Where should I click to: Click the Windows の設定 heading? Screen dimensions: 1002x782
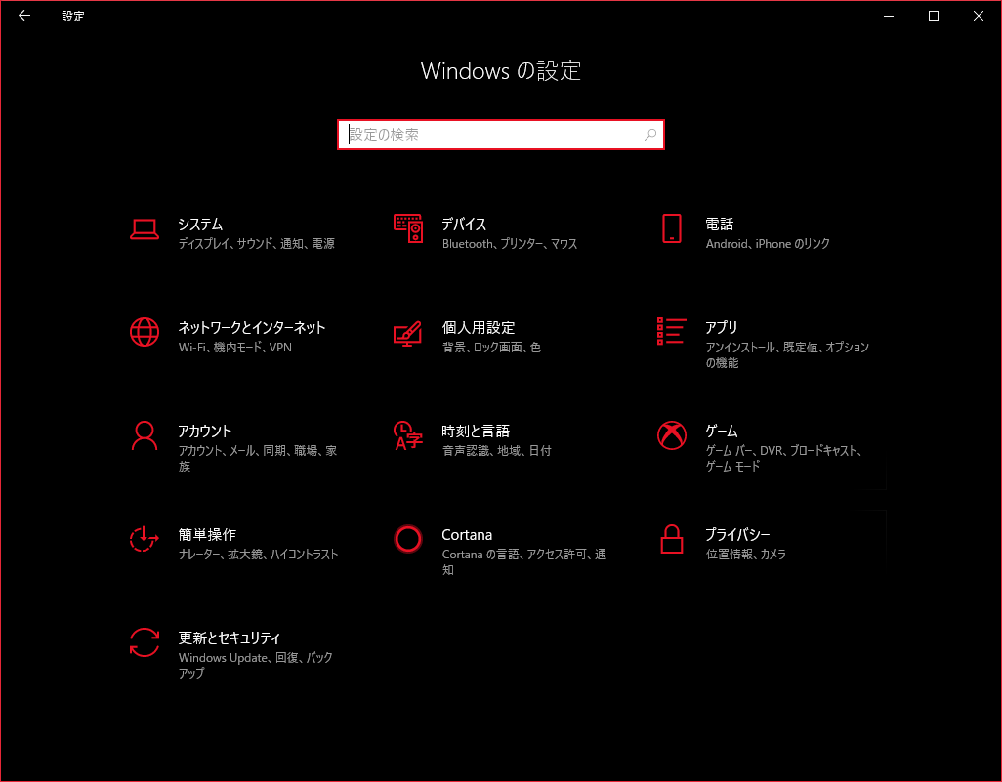501,71
